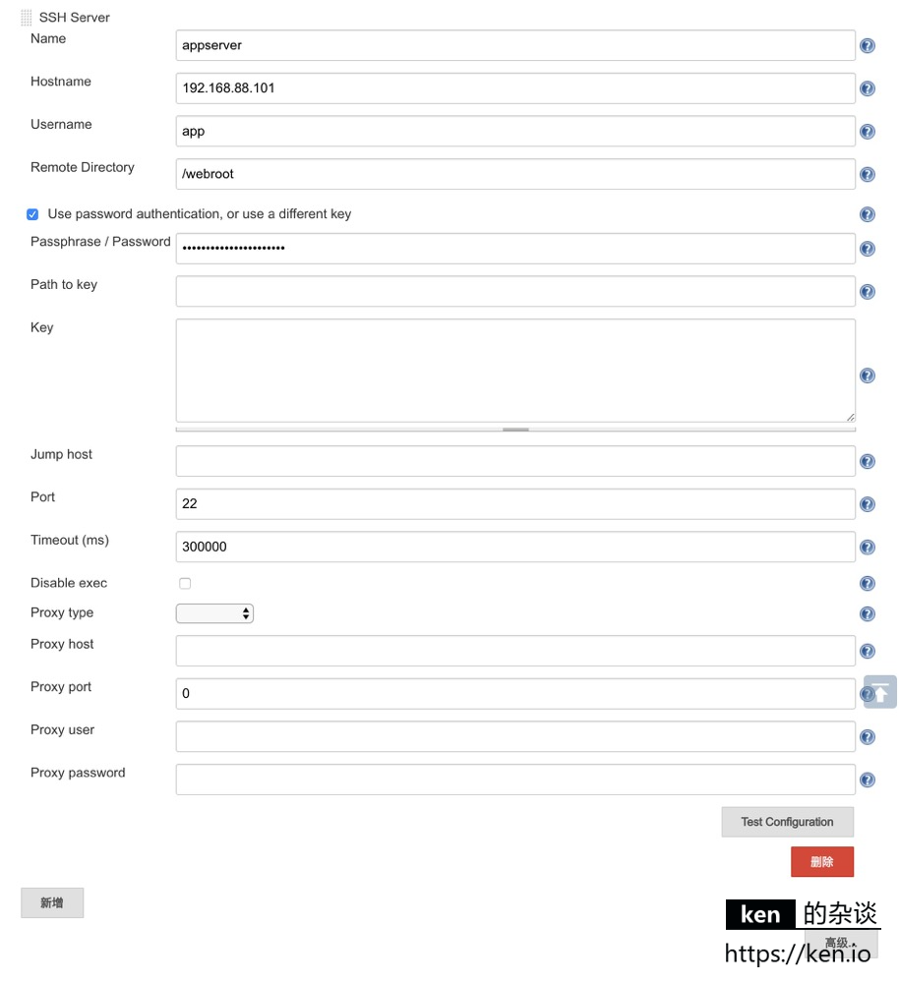Focus the Jump host field

(x=515, y=461)
